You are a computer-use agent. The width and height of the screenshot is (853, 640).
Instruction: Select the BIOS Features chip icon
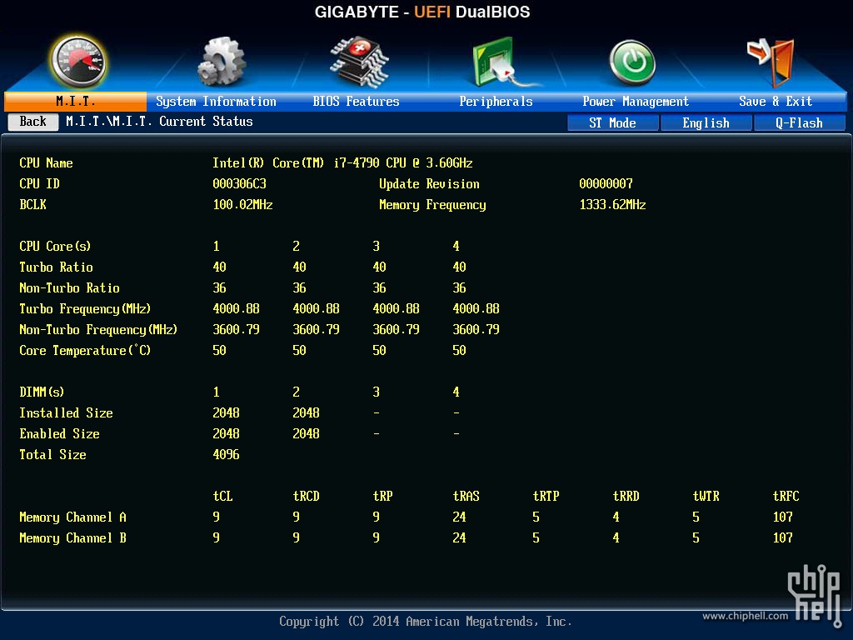358,62
